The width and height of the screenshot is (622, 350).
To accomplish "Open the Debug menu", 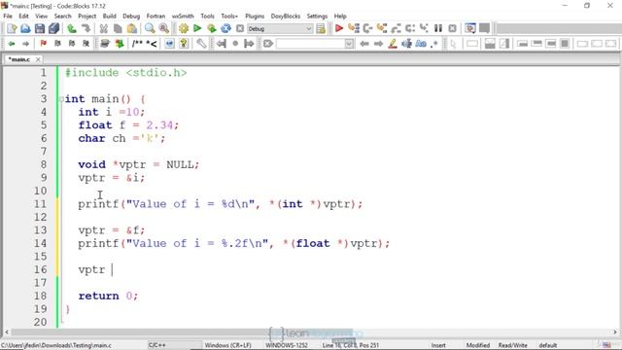I will pyautogui.click(x=131, y=17).
